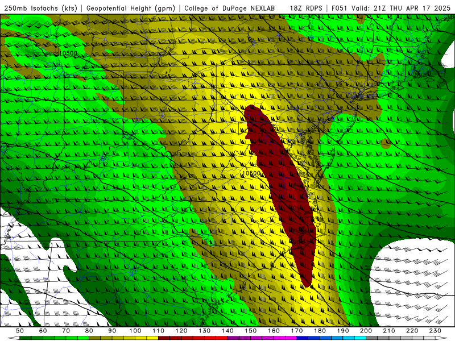Click the legend value 180
The image size is (455, 341).
click(320, 331)
